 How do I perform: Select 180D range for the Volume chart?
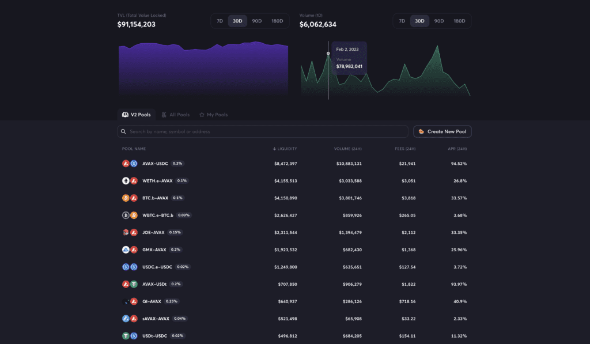pos(459,21)
